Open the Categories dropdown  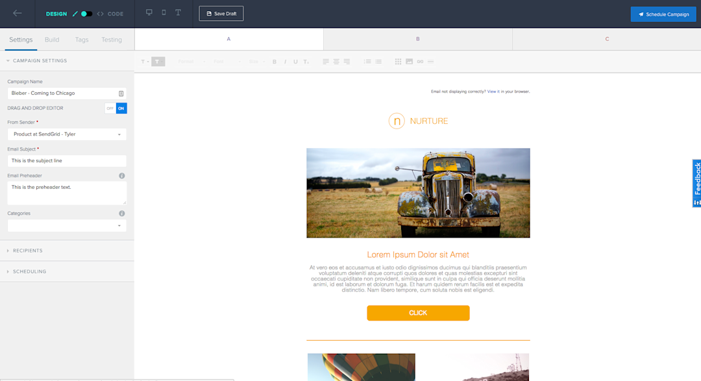tap(67, 225)
